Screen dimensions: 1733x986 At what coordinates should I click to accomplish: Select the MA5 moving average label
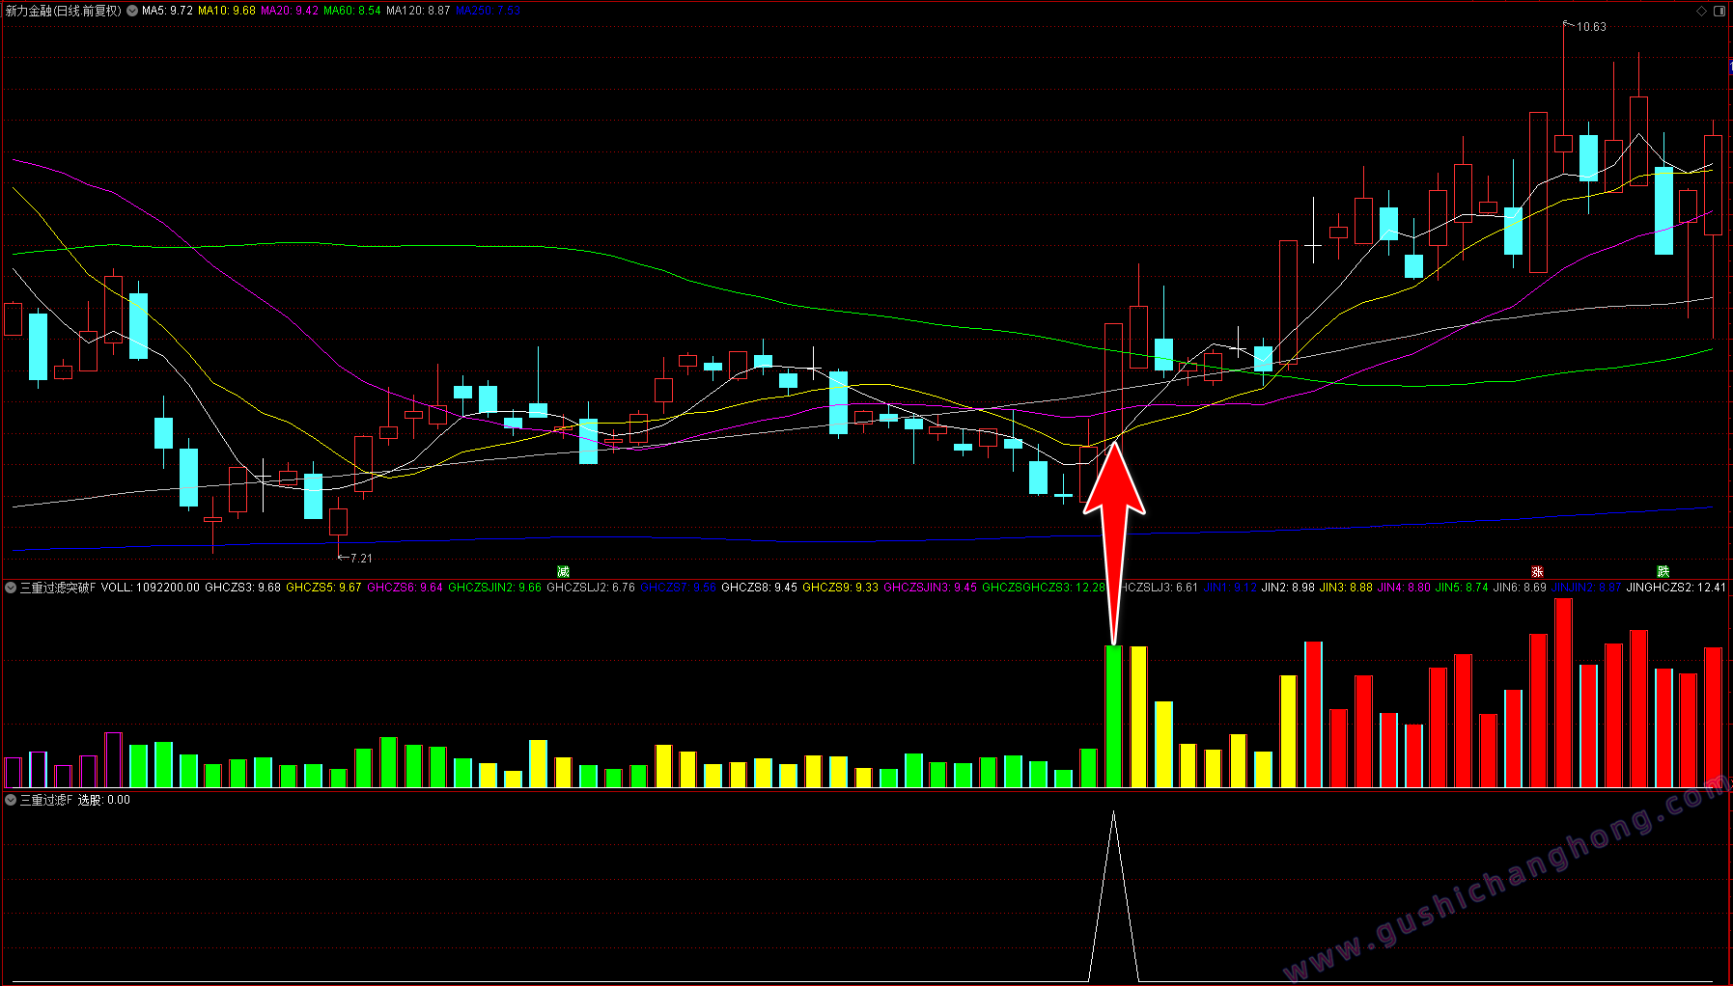click(167, 12)
